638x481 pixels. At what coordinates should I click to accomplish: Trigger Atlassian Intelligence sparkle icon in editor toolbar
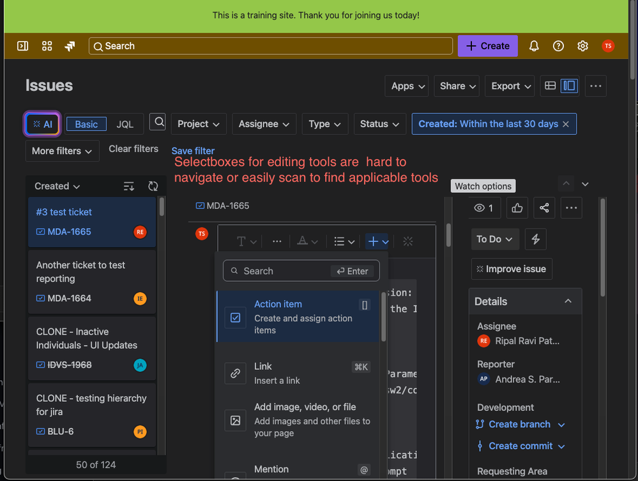(408, 241)
